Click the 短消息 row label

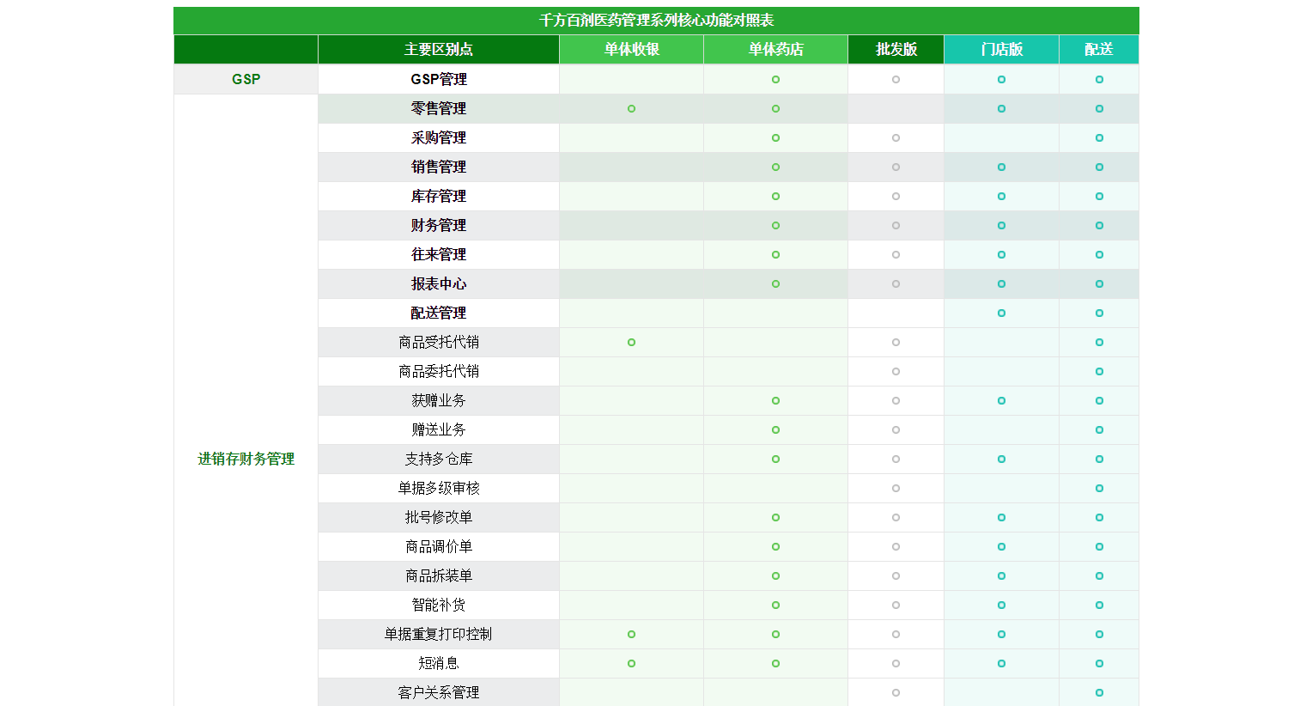pyautogui.click(x=439, y=663)
